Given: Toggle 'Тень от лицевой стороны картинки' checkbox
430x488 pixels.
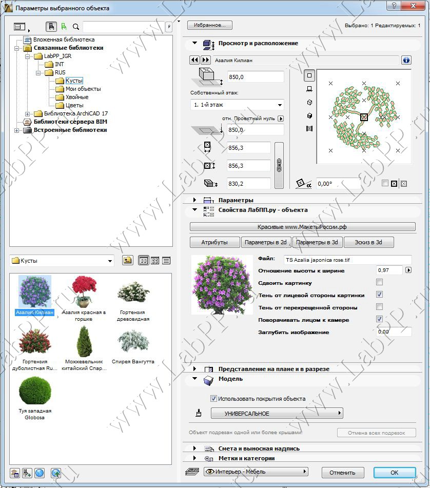Looking at the screenshot, I should click(379, 295).
